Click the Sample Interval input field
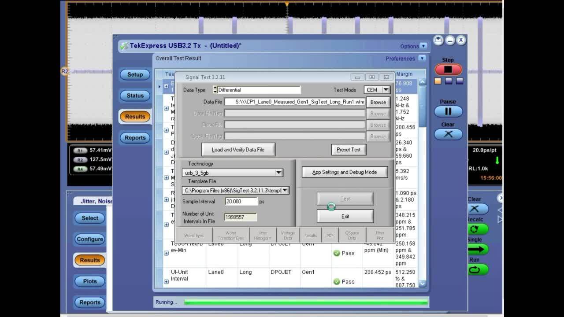Screen dimensions: 564x317 (x=241, y=202)
